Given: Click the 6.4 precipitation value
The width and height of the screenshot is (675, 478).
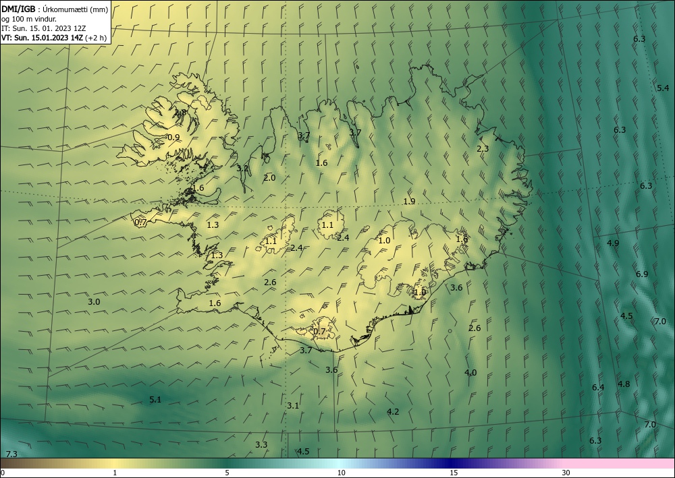Looking at the screenshot, I should tap(598, 387).
